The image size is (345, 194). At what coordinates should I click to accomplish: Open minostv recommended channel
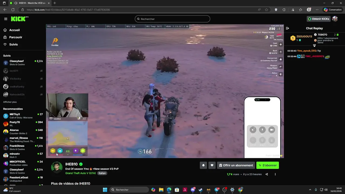[x=23, y=155]
